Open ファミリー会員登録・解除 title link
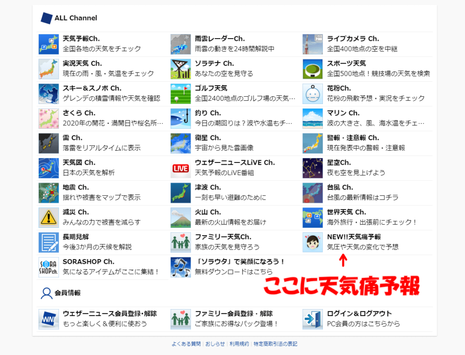 234,314
